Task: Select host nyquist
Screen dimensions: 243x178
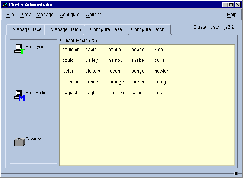Action: point(70,93)
